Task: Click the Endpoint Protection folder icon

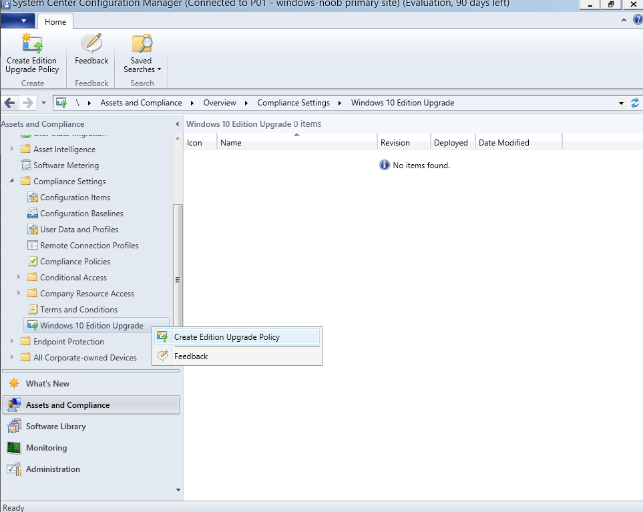Action: (25, 341)
